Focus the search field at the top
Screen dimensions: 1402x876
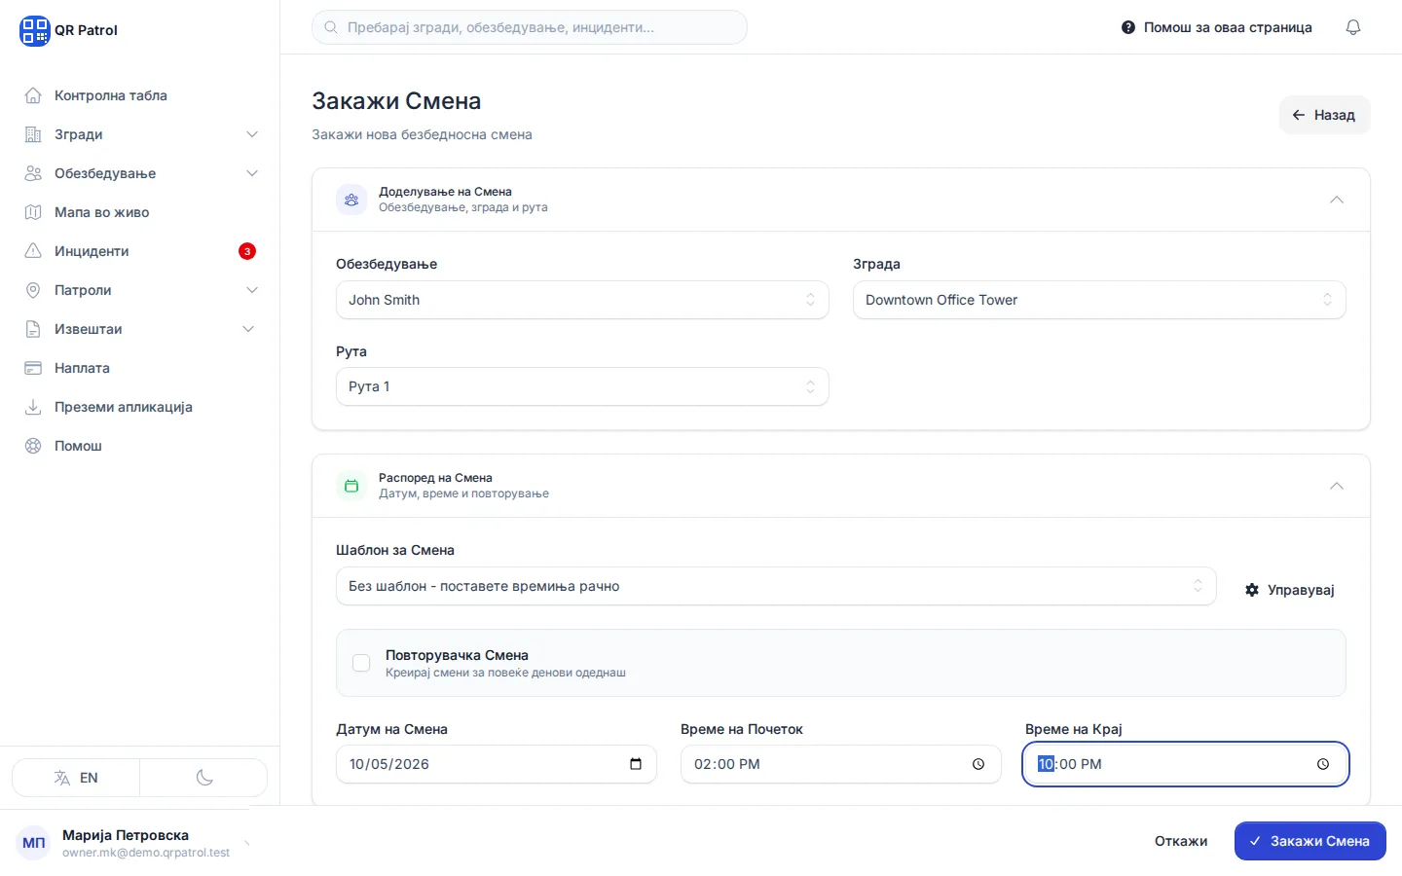tap(530, 27)
